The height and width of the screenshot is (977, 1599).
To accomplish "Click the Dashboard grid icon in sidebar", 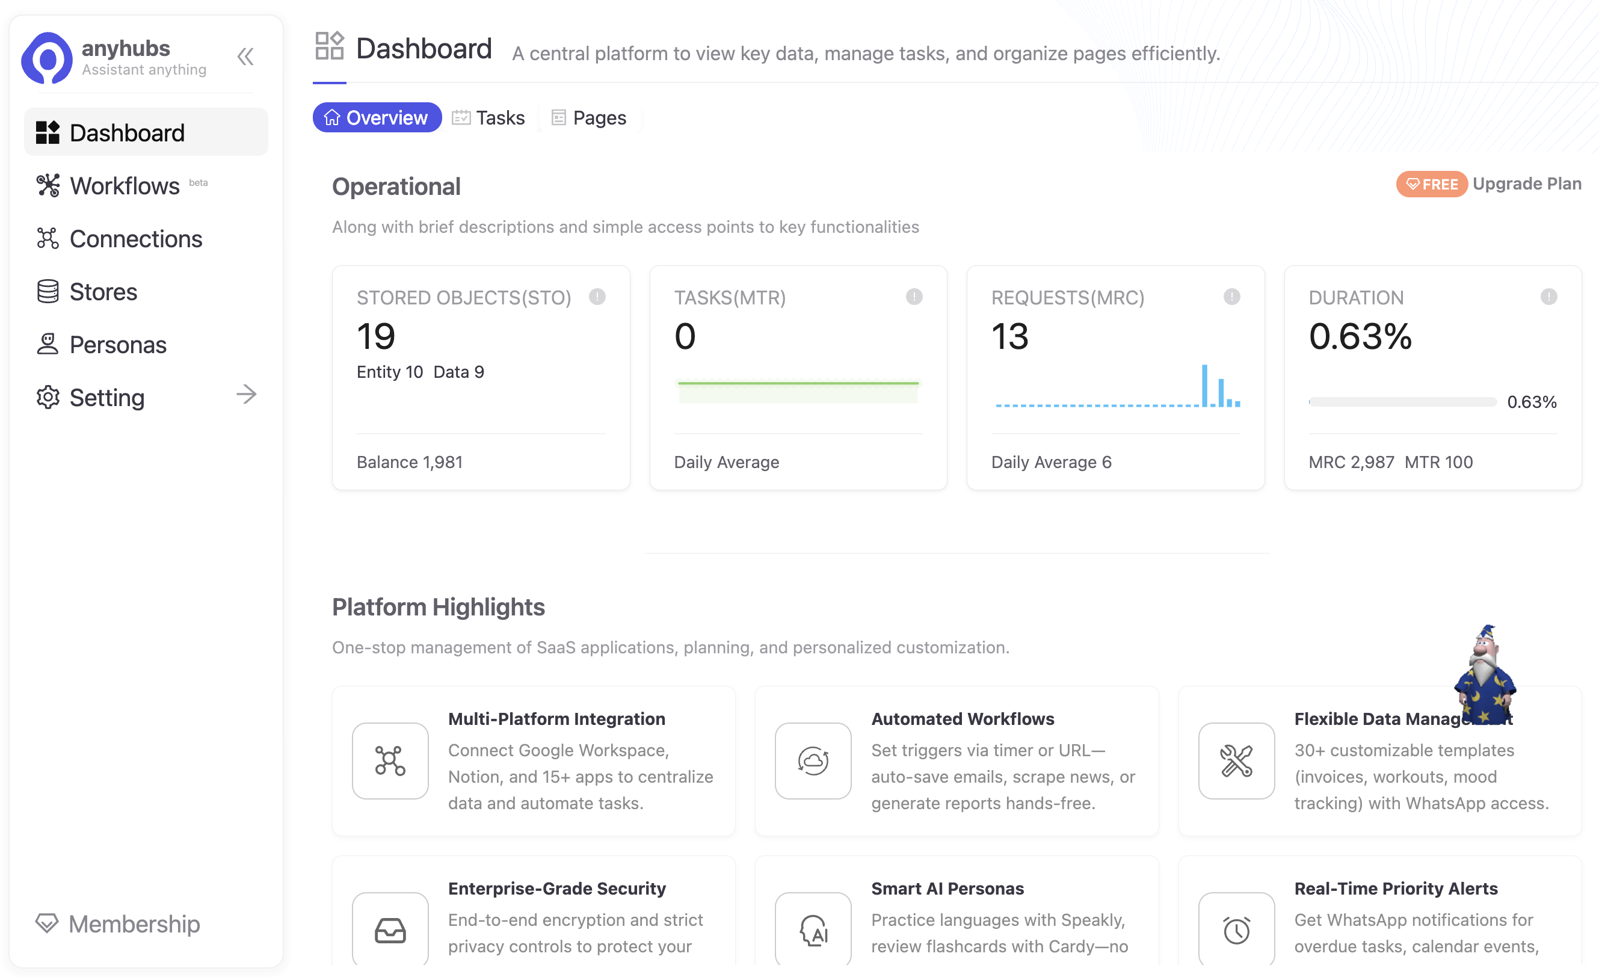I will tap(48, 132).
